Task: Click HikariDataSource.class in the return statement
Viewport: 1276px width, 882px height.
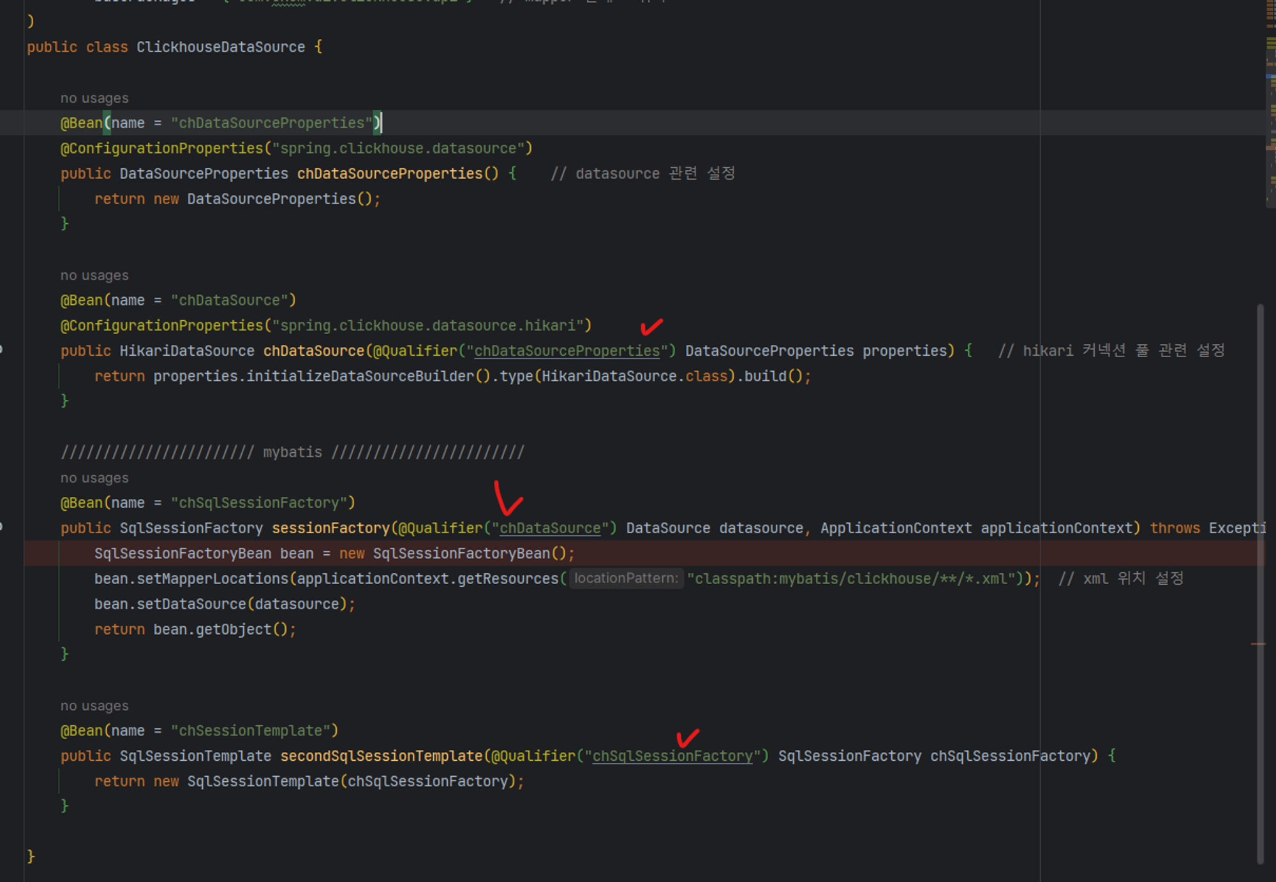Action: (634, 376)
